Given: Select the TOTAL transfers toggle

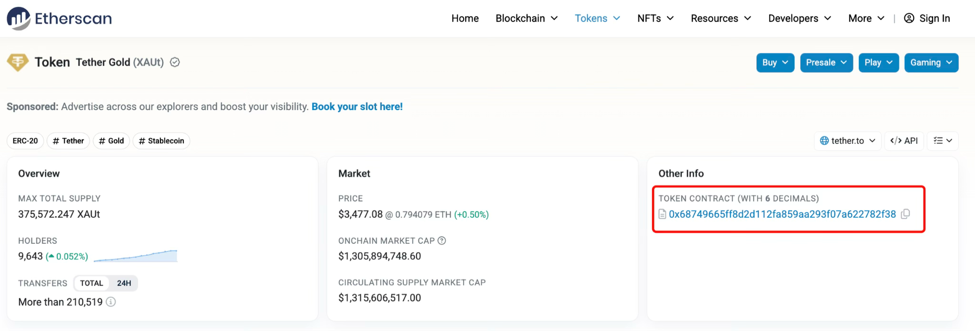Looking at the screenshot, I should pos(92,283).
